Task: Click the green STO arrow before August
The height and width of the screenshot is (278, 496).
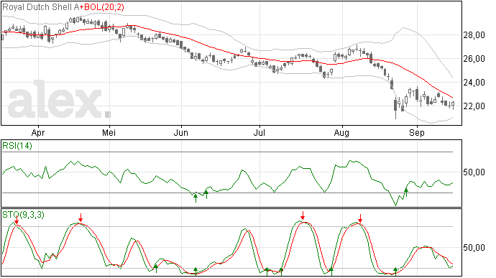Action: tap(331, 272)
